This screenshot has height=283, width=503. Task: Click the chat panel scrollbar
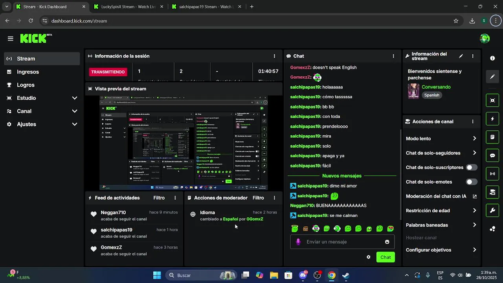point(400,175)
